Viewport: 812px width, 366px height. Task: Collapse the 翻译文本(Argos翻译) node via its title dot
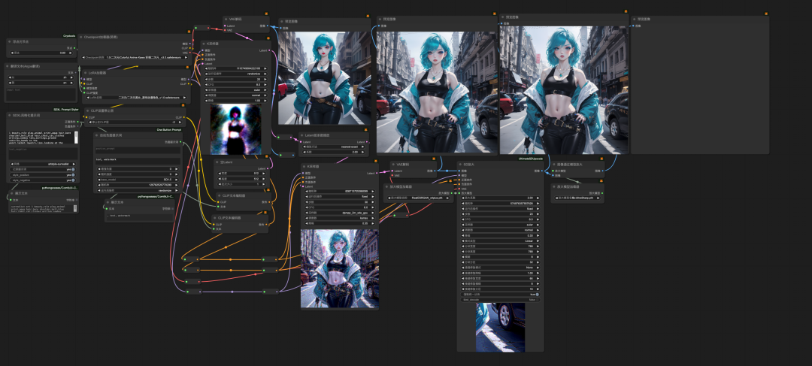pyautogui.click(x=8, y=66)
